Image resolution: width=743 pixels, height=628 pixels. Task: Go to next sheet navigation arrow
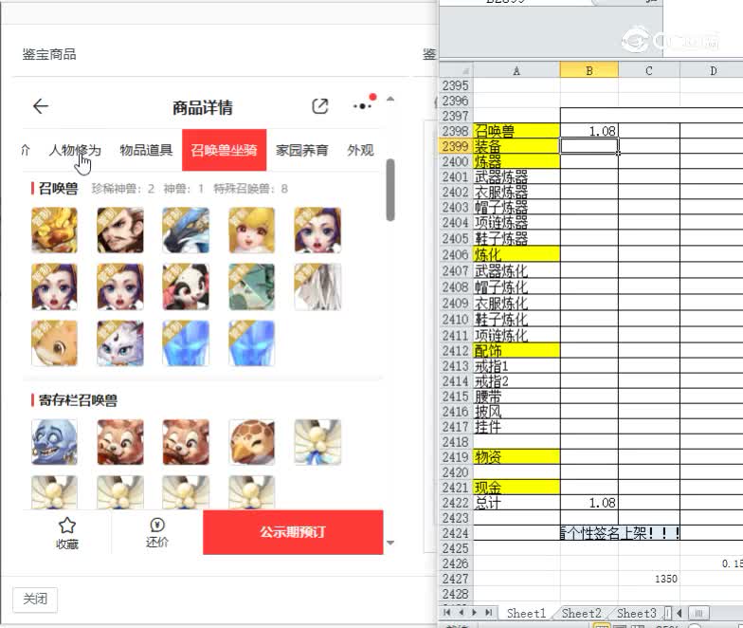474,613
